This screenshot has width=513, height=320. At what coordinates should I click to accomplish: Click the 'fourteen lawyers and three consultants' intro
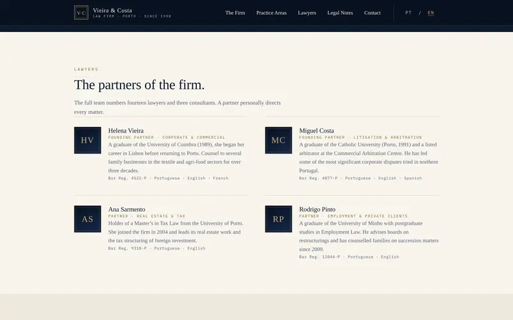point(177,107)
